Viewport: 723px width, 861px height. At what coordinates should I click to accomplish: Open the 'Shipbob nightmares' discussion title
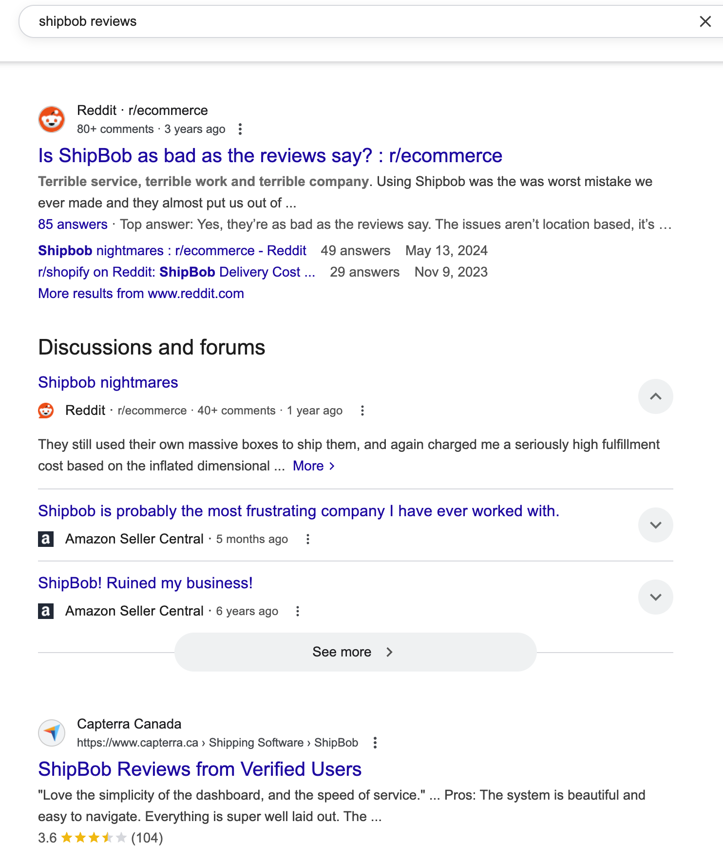(x=108, y=383)
